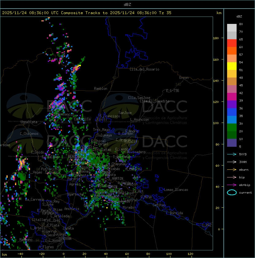Click the 'S_Francisco' map label

[110, 116]
